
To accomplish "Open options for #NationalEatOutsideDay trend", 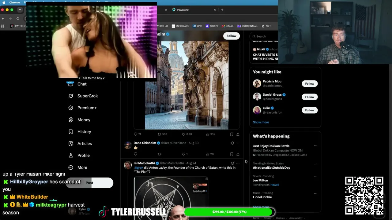I will click(316, 164).
